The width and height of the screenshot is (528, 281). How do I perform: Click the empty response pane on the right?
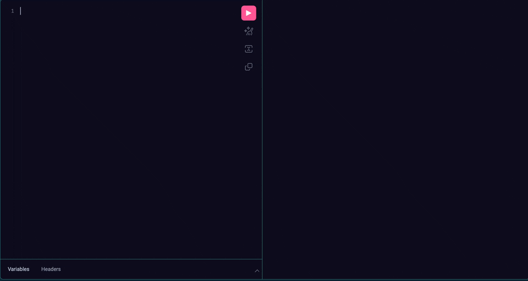(395, 137)
